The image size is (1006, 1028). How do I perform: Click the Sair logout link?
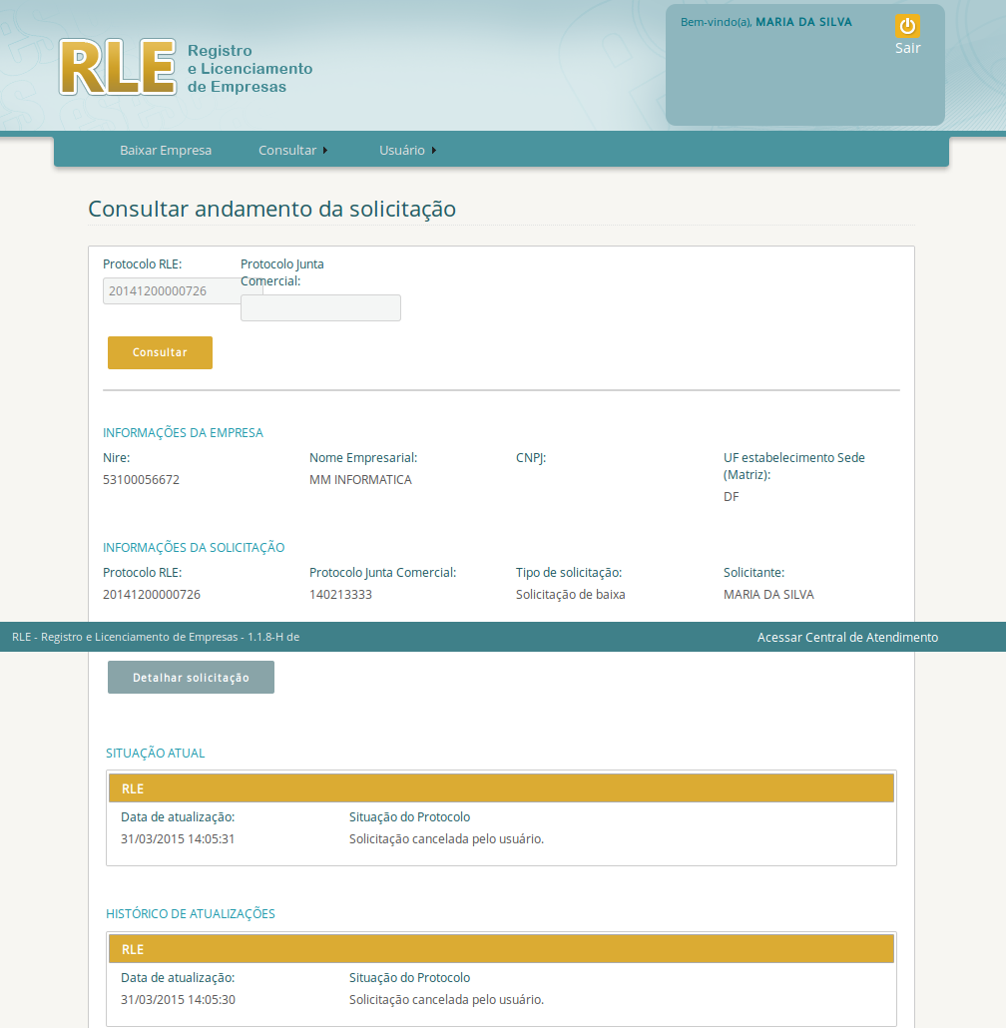[907, 48]
